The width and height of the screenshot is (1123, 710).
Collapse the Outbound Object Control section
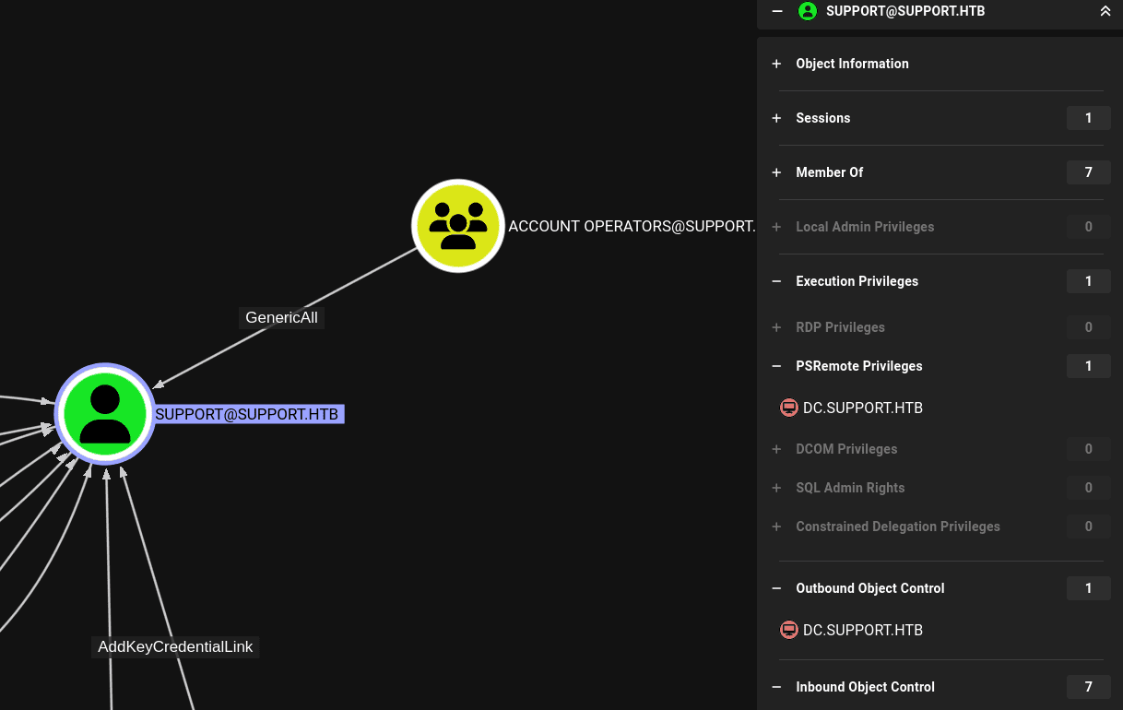point(869,588)
